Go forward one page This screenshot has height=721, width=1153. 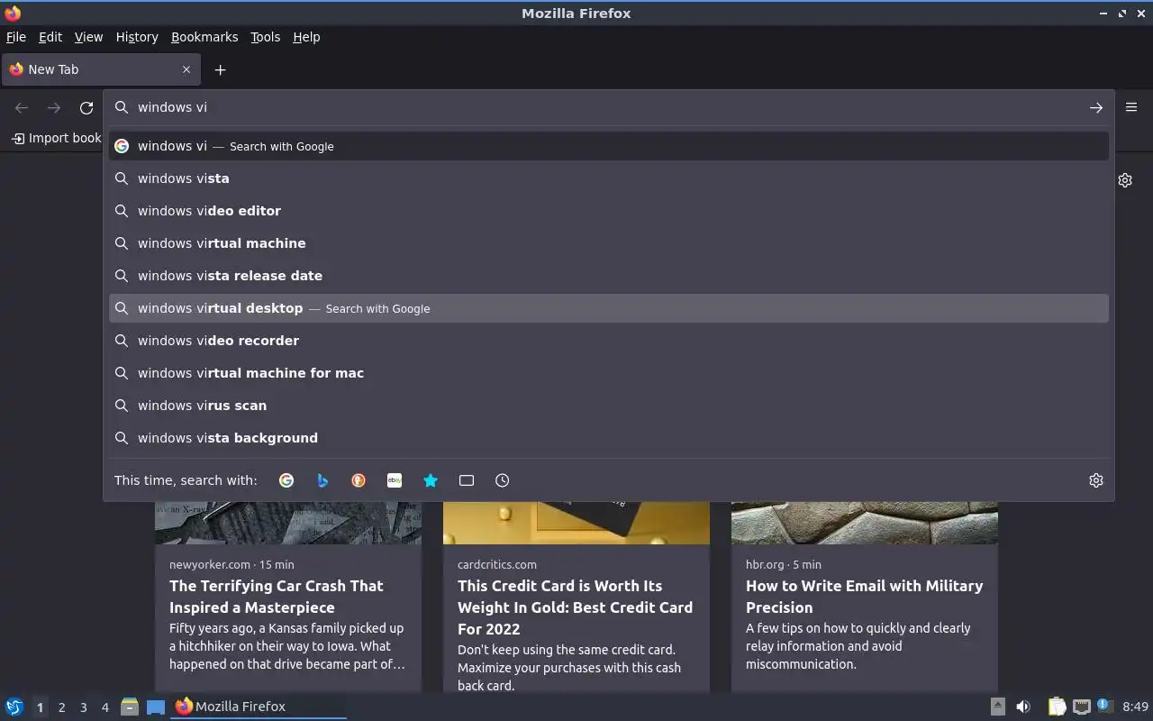click(x=54, y=107)
